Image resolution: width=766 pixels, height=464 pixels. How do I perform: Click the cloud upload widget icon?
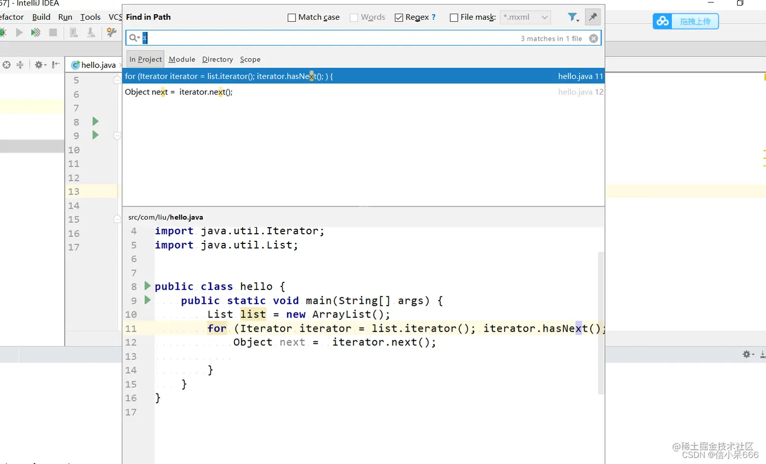click(x=663, y=21)
